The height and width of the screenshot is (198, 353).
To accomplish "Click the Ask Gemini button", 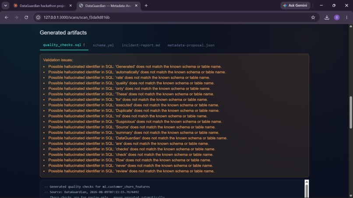I will tap(295, 5).
